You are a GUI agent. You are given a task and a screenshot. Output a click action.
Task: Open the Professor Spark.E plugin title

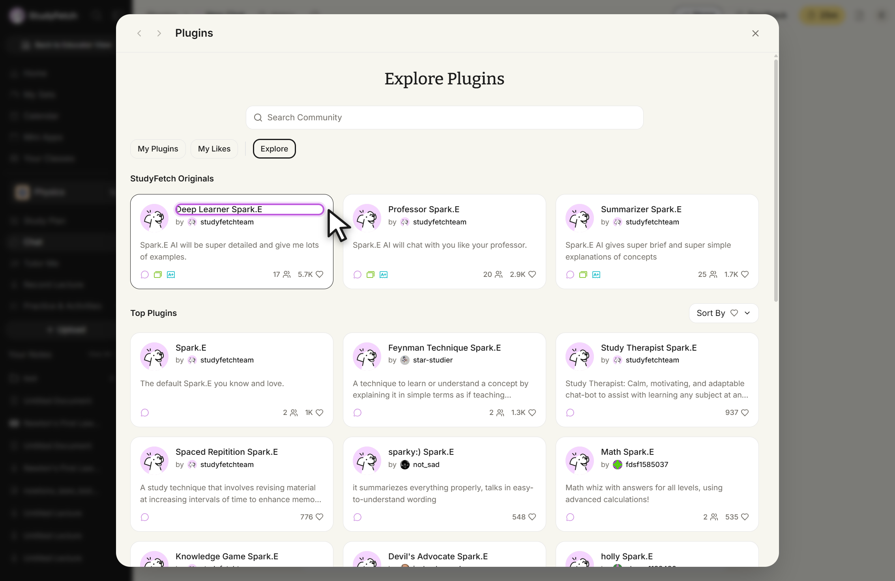tap(424, 209)
